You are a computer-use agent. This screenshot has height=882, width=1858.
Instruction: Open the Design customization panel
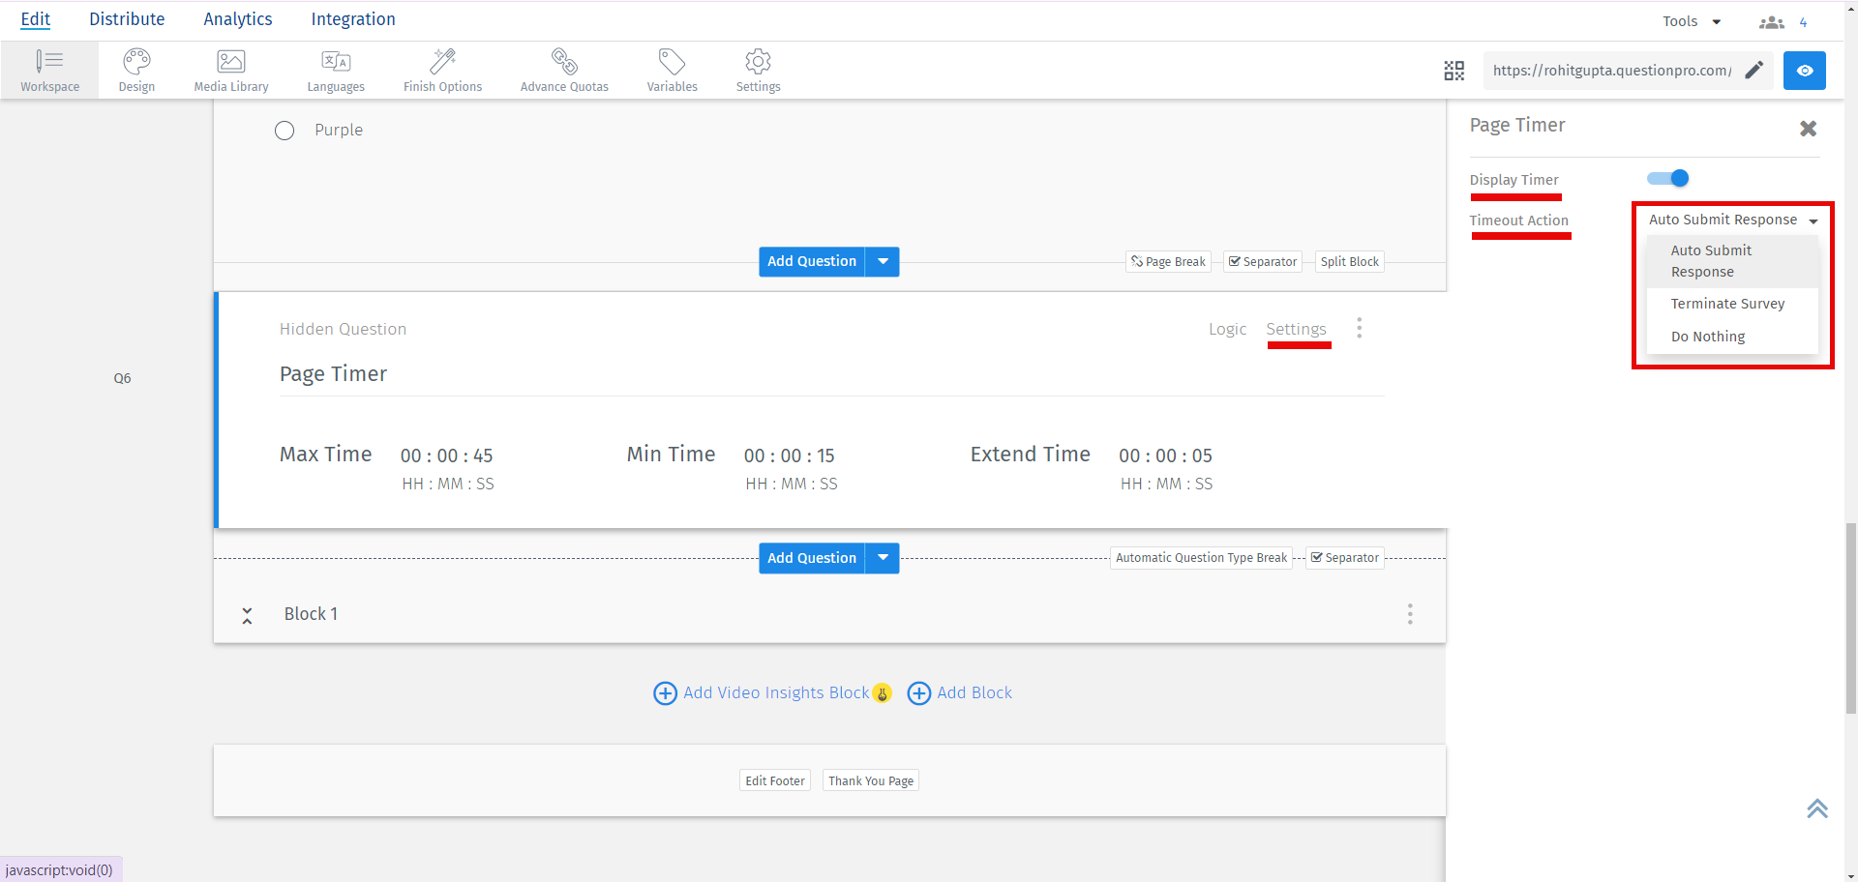coord(135,70)
